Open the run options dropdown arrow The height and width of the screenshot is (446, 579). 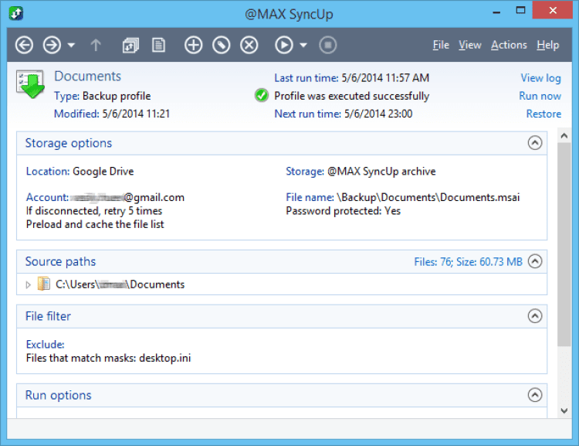click(x=303, y=46)
